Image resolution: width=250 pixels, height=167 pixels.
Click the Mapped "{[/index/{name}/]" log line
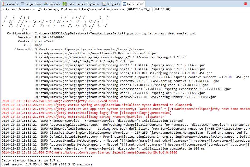(126, 141)
